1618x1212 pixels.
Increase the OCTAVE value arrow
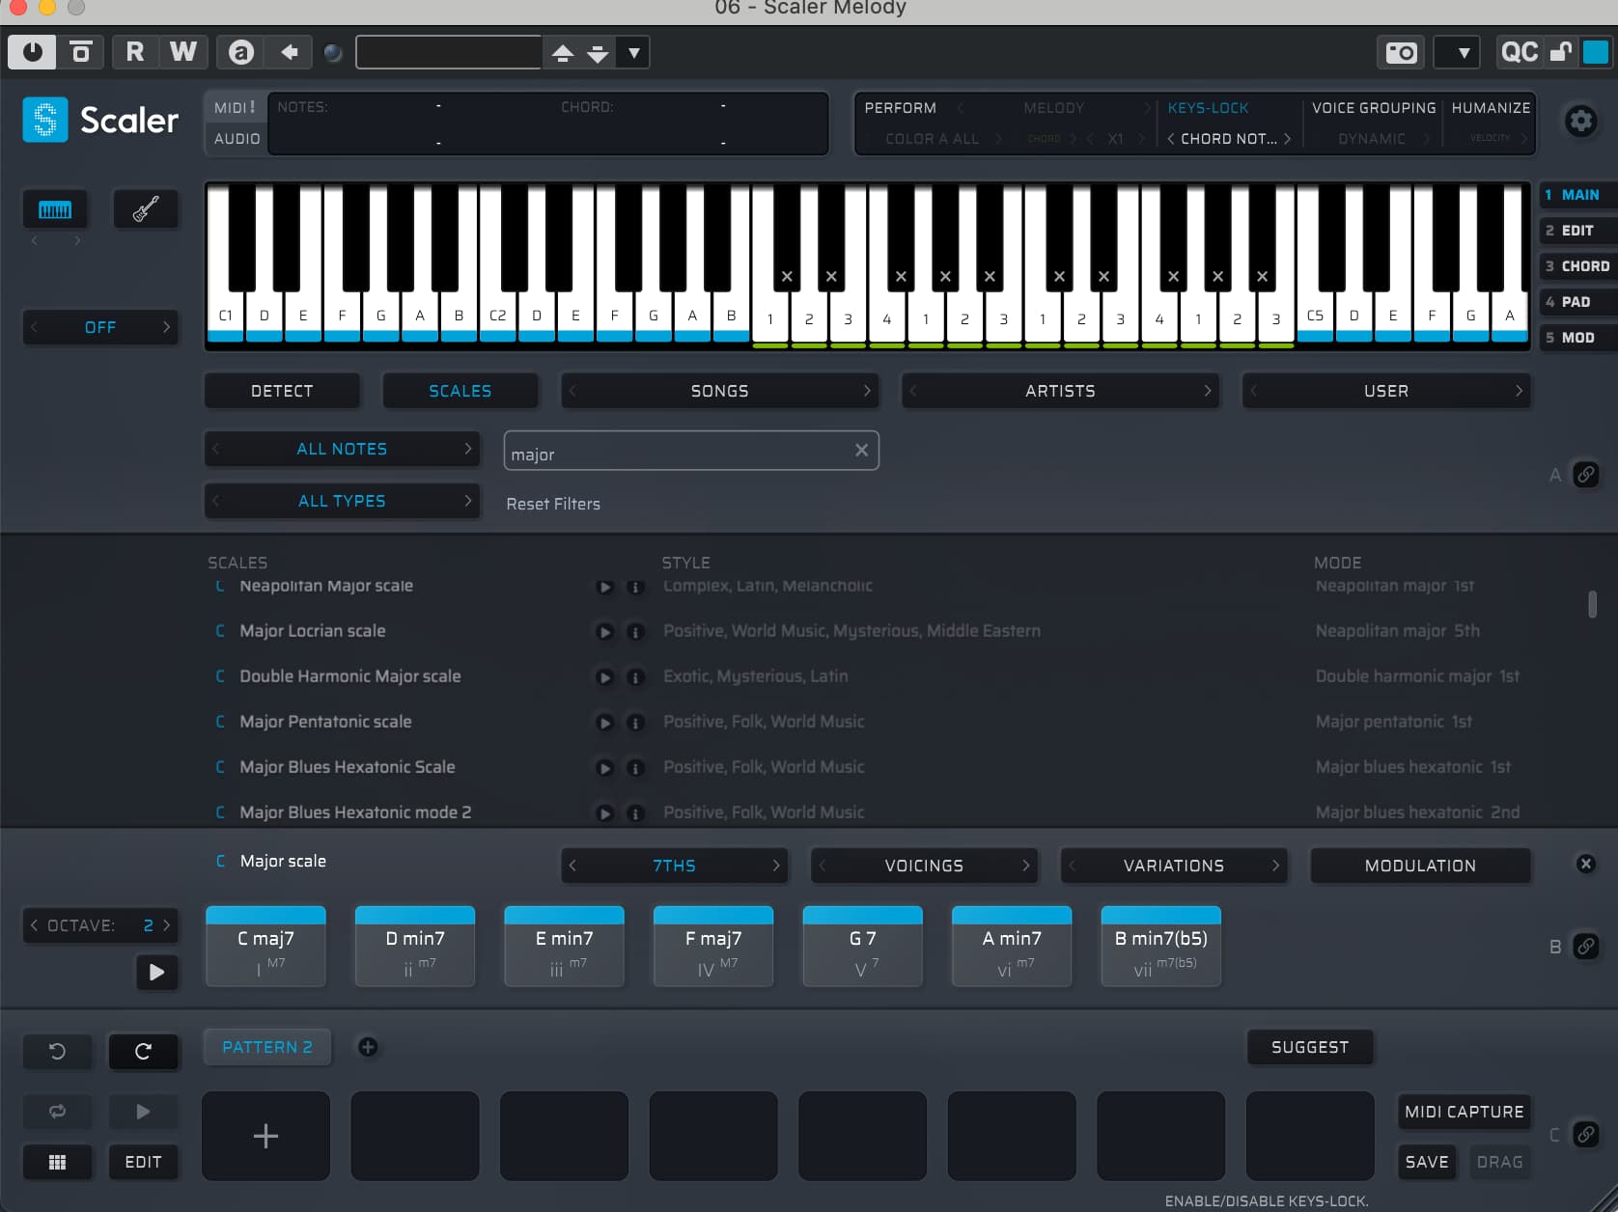(167, 925)
